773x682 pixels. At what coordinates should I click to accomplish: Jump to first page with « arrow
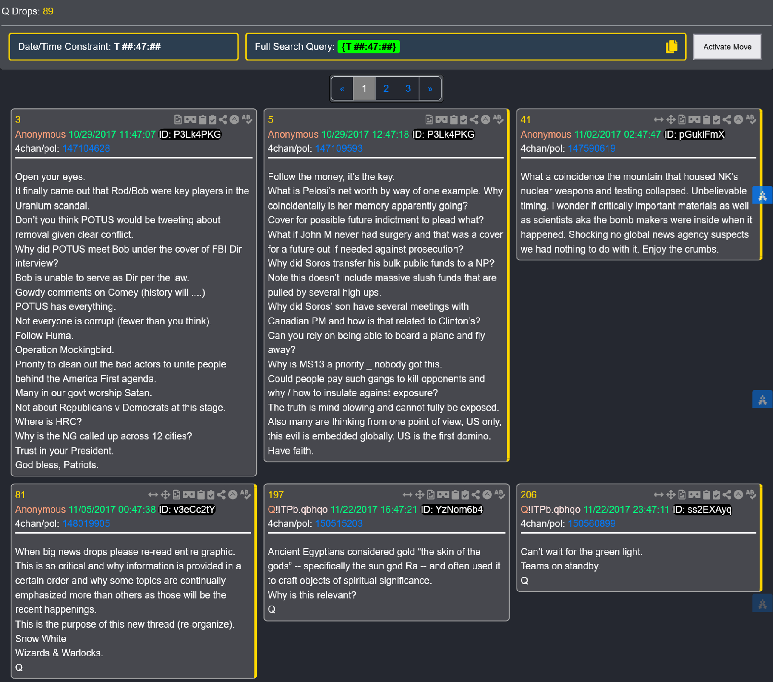(x=342, y=88)
